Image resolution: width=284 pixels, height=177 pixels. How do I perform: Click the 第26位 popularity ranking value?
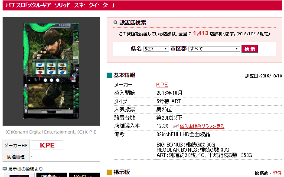(164, 110)
